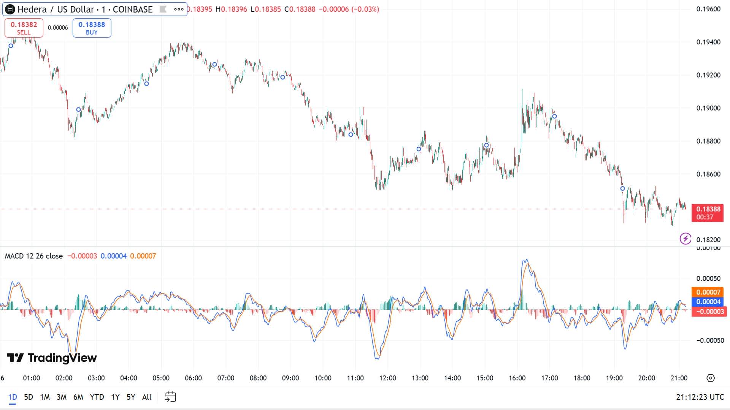Open the Go to date calendar icon
Viewport: 730px width, 410px height.
click(x=171, y=397)
